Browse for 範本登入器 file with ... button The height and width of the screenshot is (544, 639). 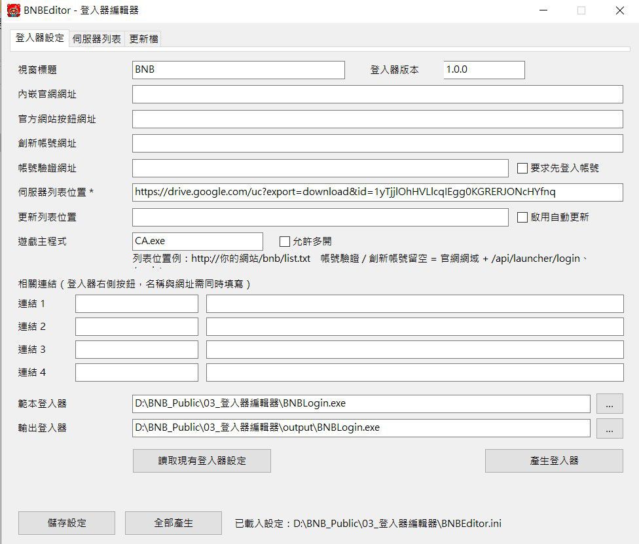(x=610, y=403)
